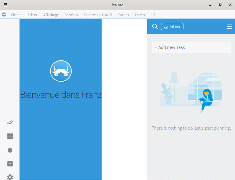Select the Tâches menu
235x180 pixels.
coord(123,15)
